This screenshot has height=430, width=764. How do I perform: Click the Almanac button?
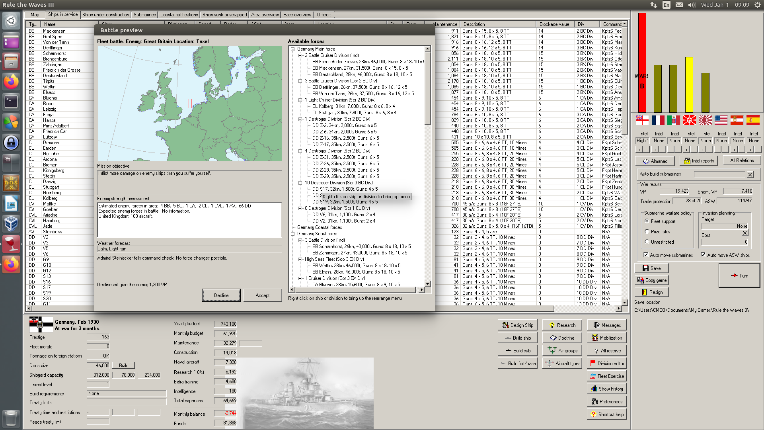[655, 161]
